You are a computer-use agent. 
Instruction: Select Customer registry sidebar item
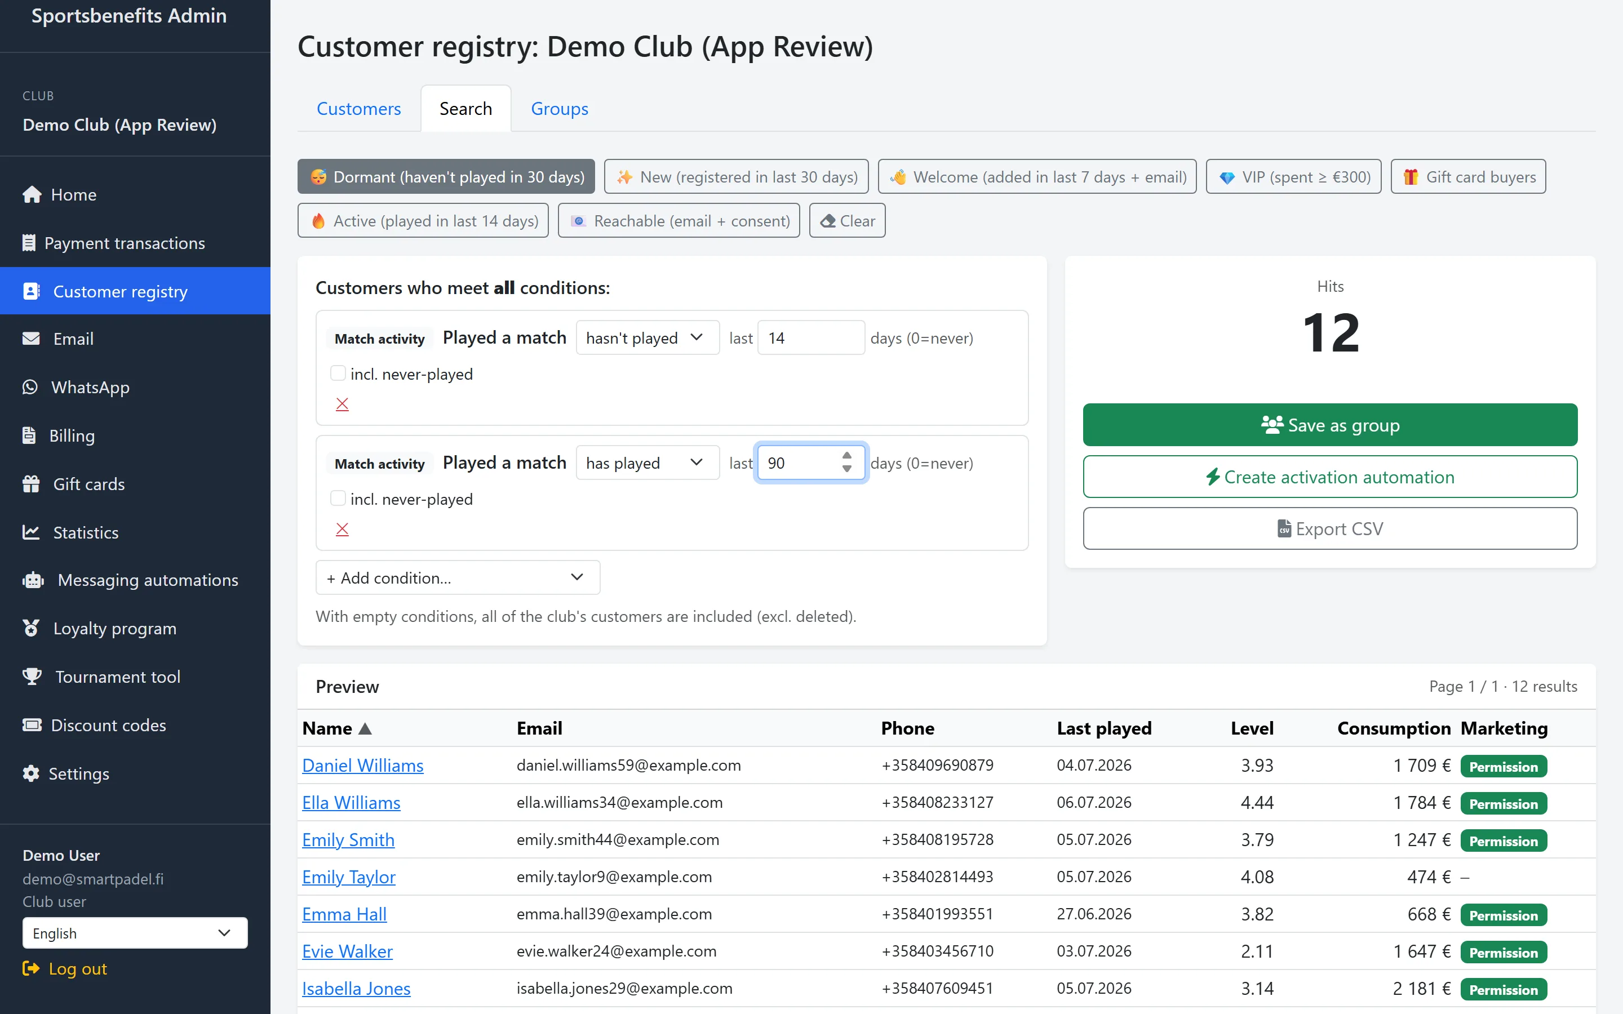pyautogui.click(x=135, y=291)
